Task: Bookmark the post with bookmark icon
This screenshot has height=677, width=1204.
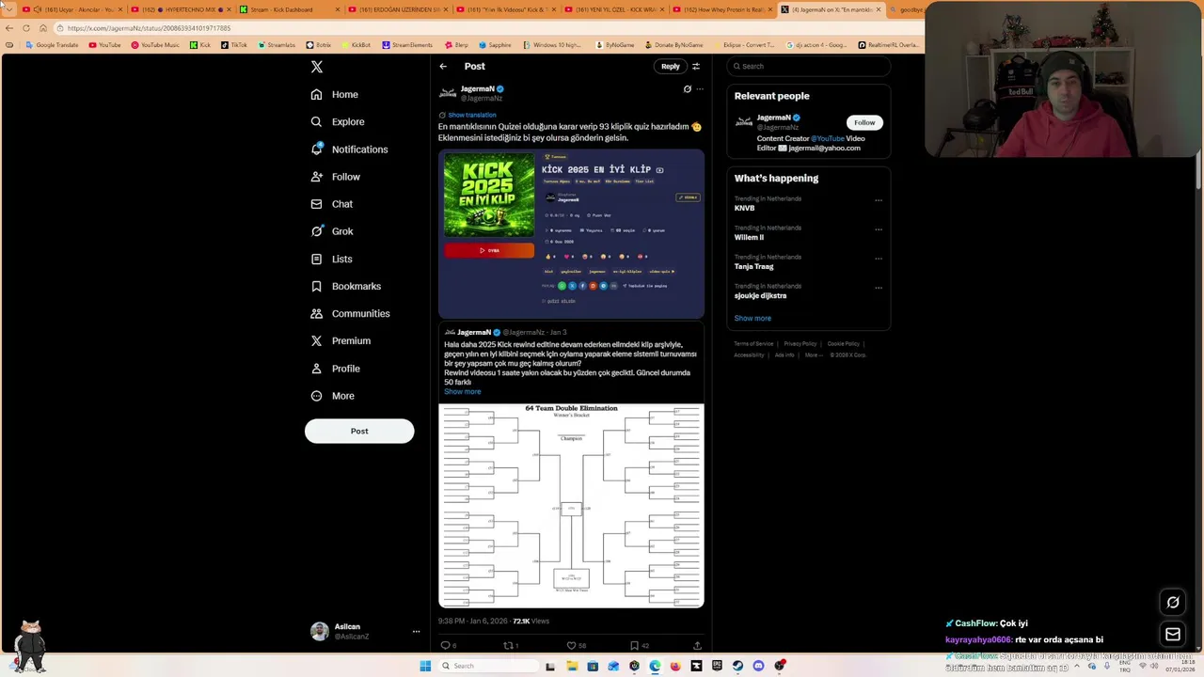Action: pos(634,645)
